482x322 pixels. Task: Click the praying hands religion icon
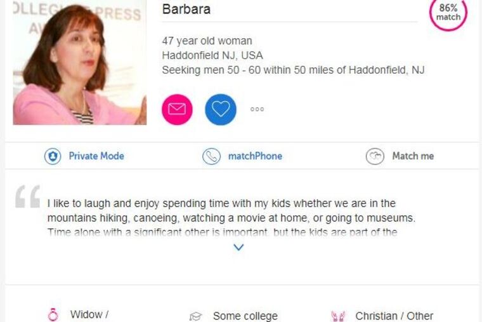coord(338,316)
